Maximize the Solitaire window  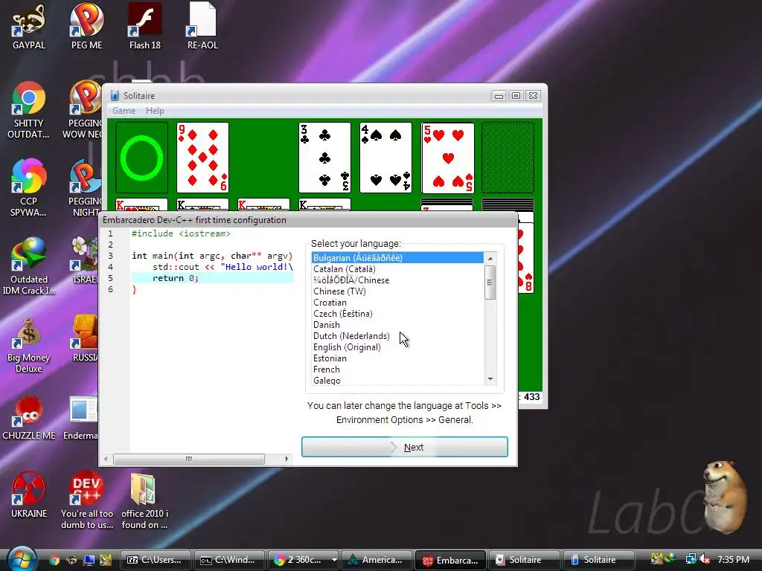(x=516, y=96)
